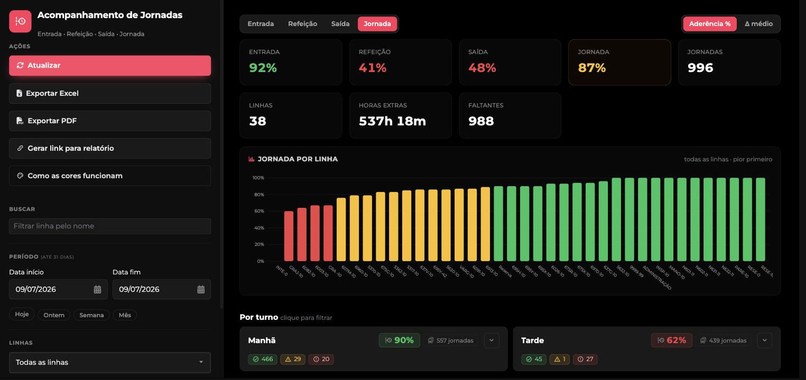Click the palette icon on Como as cores funcionam
Screen dimensions: 806x380
coord(20,176)
